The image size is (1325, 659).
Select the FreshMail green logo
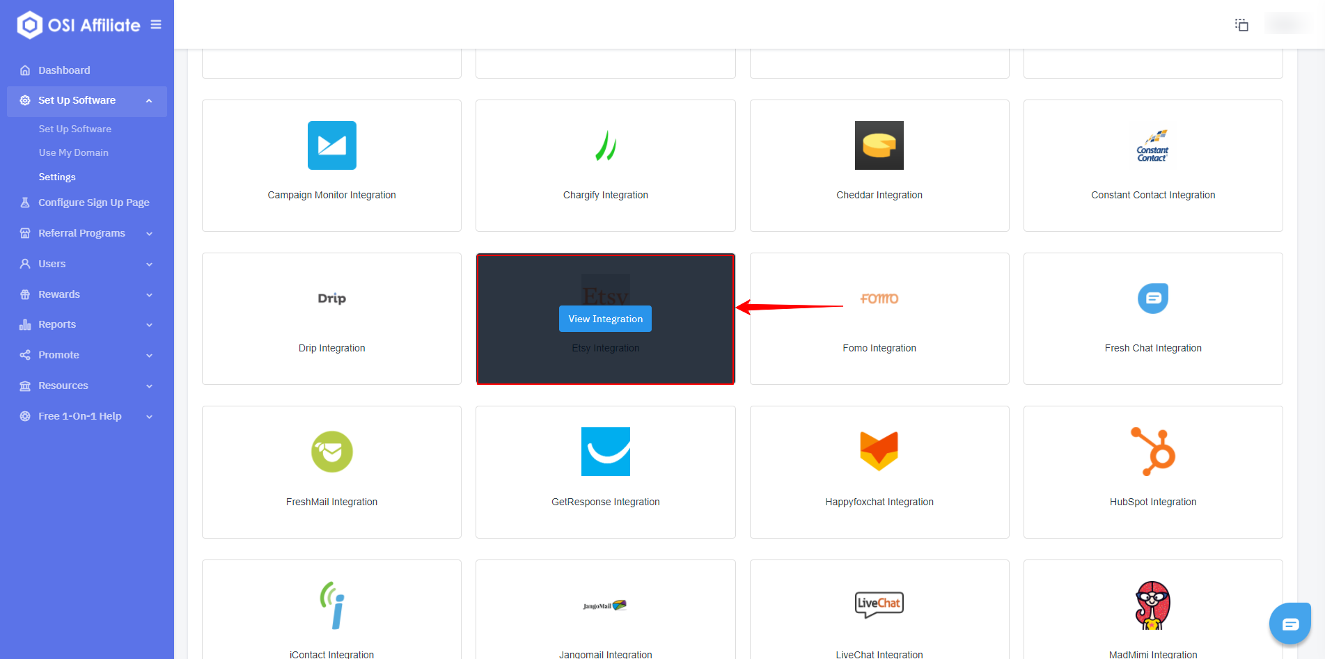tap(332, 452)
